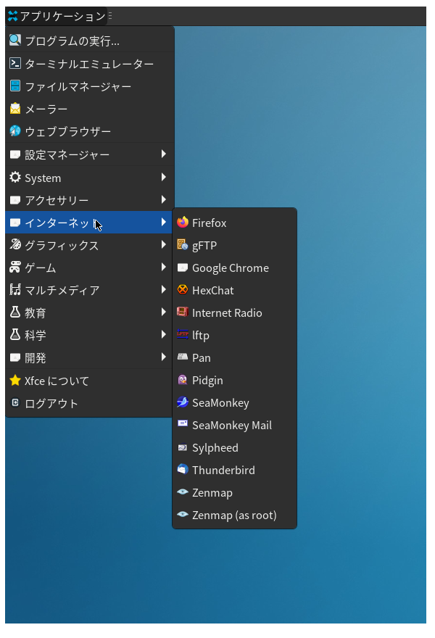
Task: Click the Sylpheed icon
Action: point(183,447)
